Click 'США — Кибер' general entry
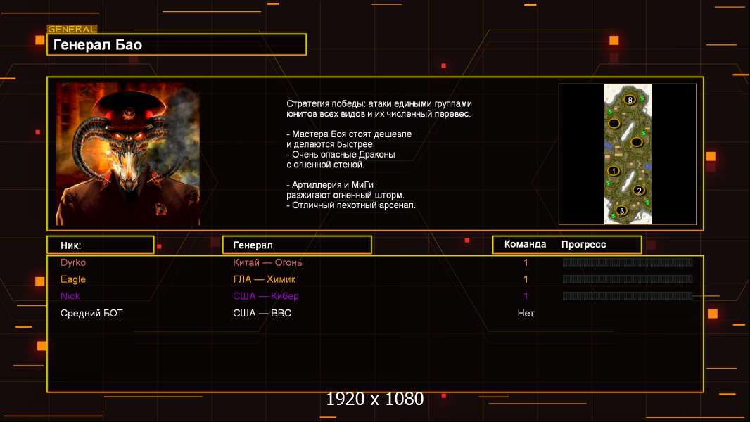The image size is (750, 422). [266, 296]
